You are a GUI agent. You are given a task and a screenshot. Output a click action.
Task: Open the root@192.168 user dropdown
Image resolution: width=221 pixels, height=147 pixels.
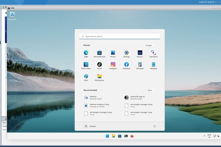tap(207, 2)
